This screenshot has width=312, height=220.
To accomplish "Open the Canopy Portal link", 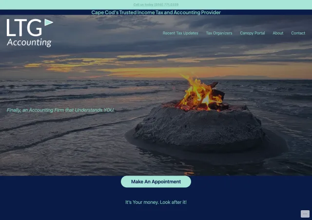I will pyautogui.click(x=253, y=33).
